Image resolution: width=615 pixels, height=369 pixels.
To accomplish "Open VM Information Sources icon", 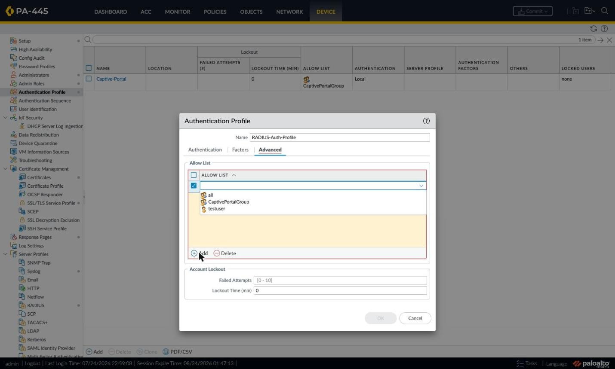I will point(13,152).
